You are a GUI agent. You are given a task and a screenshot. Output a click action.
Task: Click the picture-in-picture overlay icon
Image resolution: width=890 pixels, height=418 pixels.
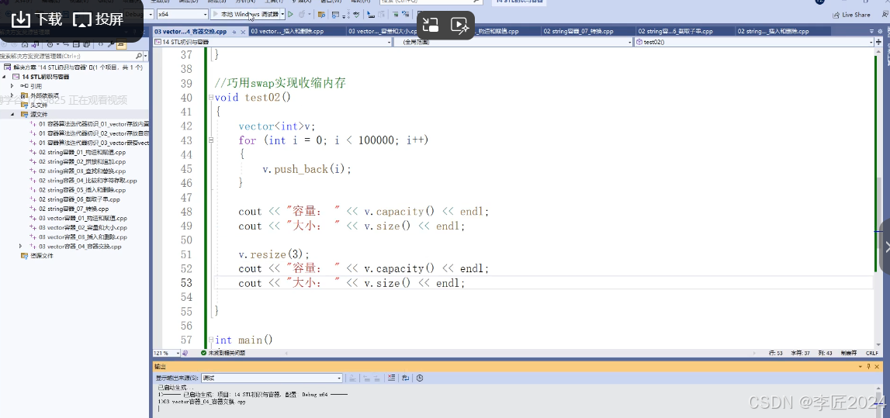[431, 24]
